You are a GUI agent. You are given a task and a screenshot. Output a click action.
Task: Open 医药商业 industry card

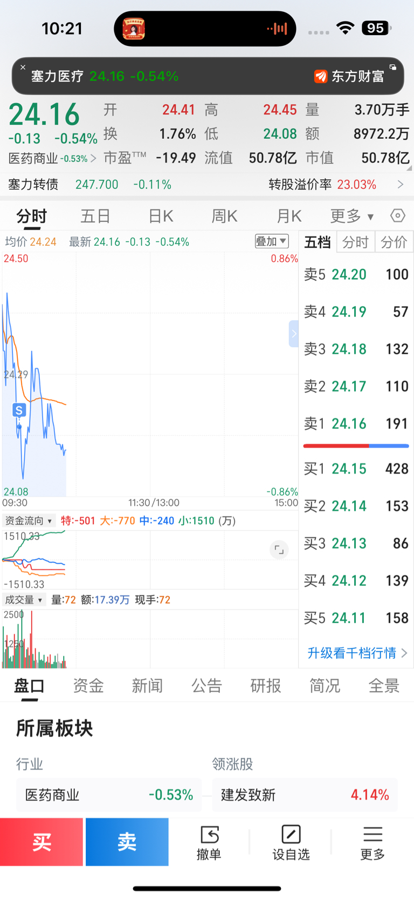(x=109, y=795)
